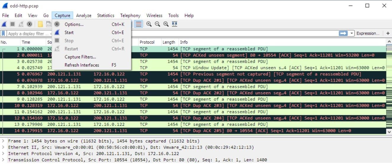Open the Help menu
Viewport: 392px width, 164px height.
point(189,15)
